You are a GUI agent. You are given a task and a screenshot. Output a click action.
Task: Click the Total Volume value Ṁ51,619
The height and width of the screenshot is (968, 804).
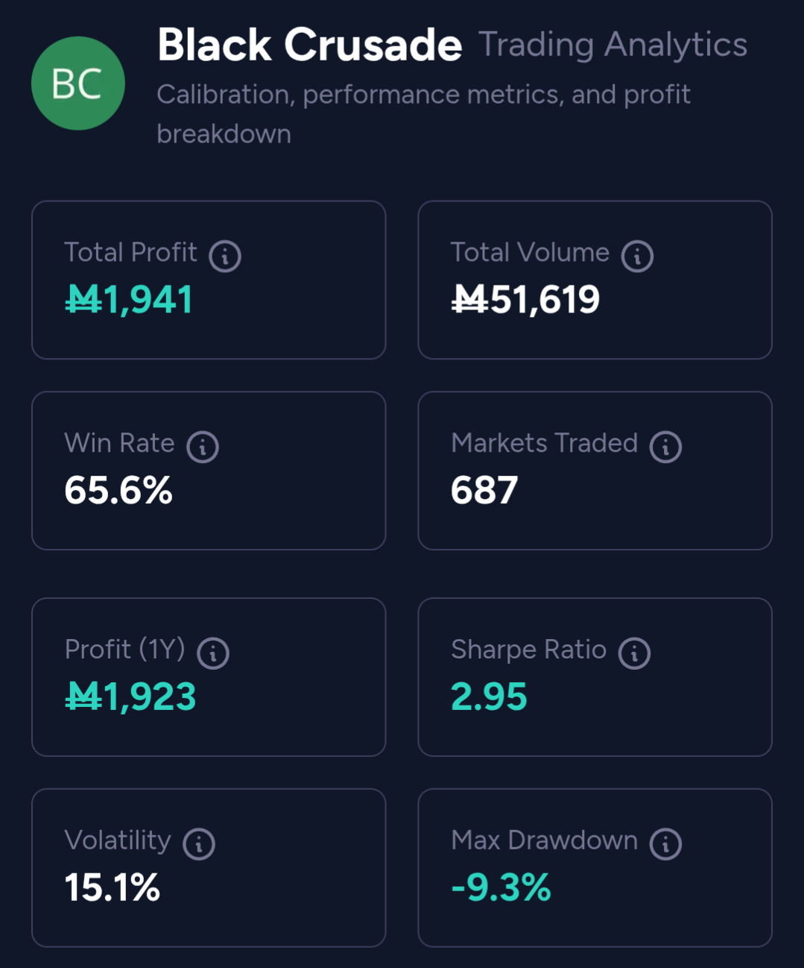coord(525,300)
